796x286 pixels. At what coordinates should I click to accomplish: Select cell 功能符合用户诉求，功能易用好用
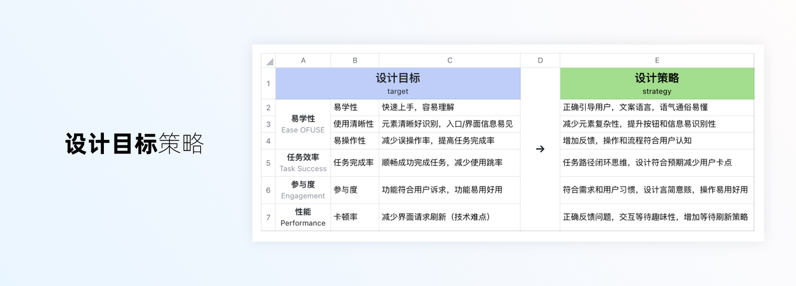click(x=450, y=190)
